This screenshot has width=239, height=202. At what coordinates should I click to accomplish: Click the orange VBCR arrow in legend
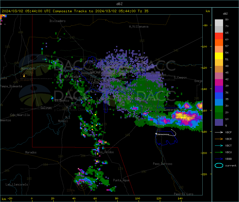point(219,139)
